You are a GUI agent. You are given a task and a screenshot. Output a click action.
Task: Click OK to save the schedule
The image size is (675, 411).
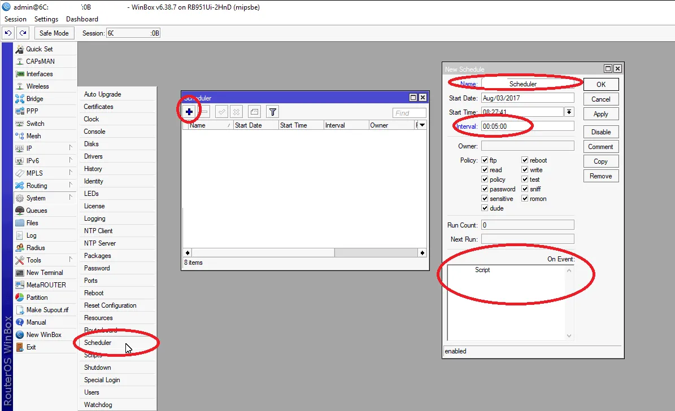(600, 84)
